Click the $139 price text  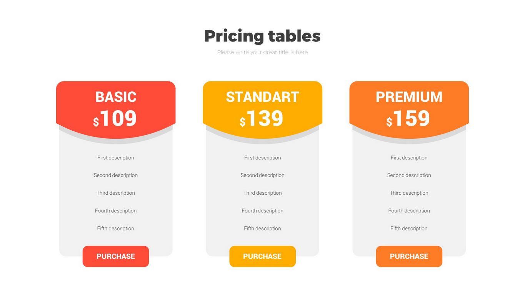coord(262,119)
